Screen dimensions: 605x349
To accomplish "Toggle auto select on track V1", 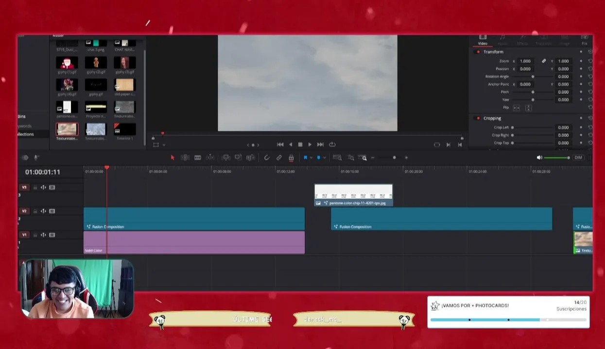I will 43,235.
